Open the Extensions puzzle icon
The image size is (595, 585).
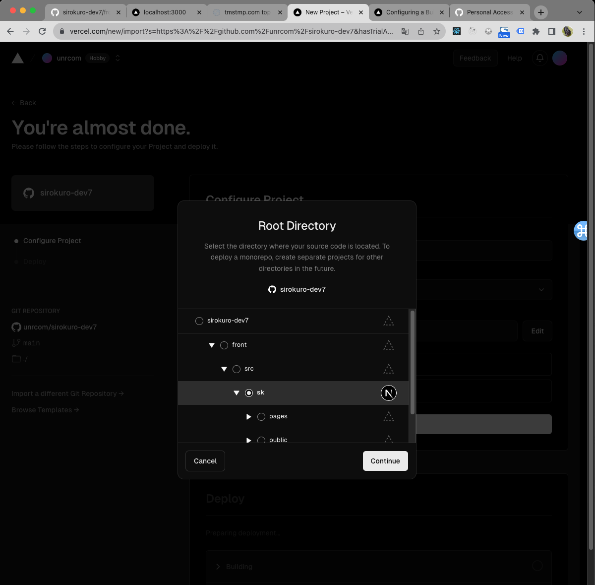[x=536, y=31]
